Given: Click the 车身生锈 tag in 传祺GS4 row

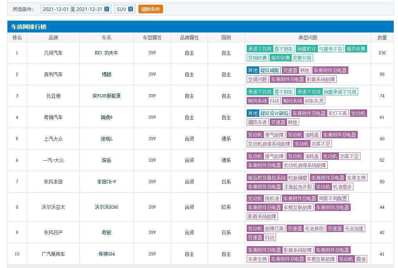Looking at the screenshot, I should point(257,259).
